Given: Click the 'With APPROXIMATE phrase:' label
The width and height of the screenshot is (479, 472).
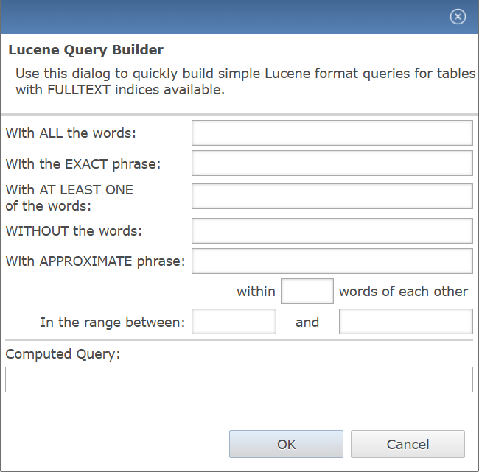Looking at the screenshot, I should 95,261.
